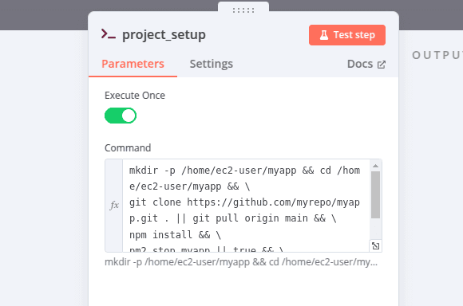Click the fx expression icon in Command field
Image resolution: width=463 pixels, height=306 pixels.
(114, 205)
